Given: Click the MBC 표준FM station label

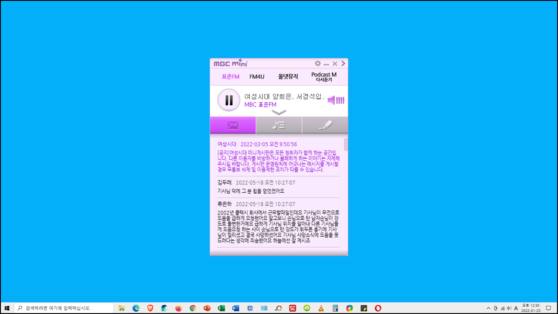Looking at the screenshot, I should (260, 105).
